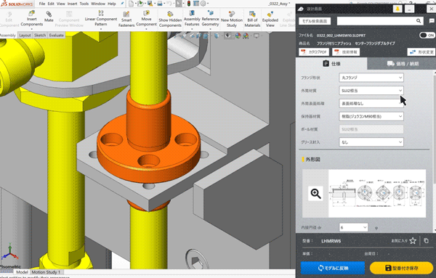Open the Exploded View tool
Screen dimensions: 436x278
pyautogui.click(x=270, y=19)
